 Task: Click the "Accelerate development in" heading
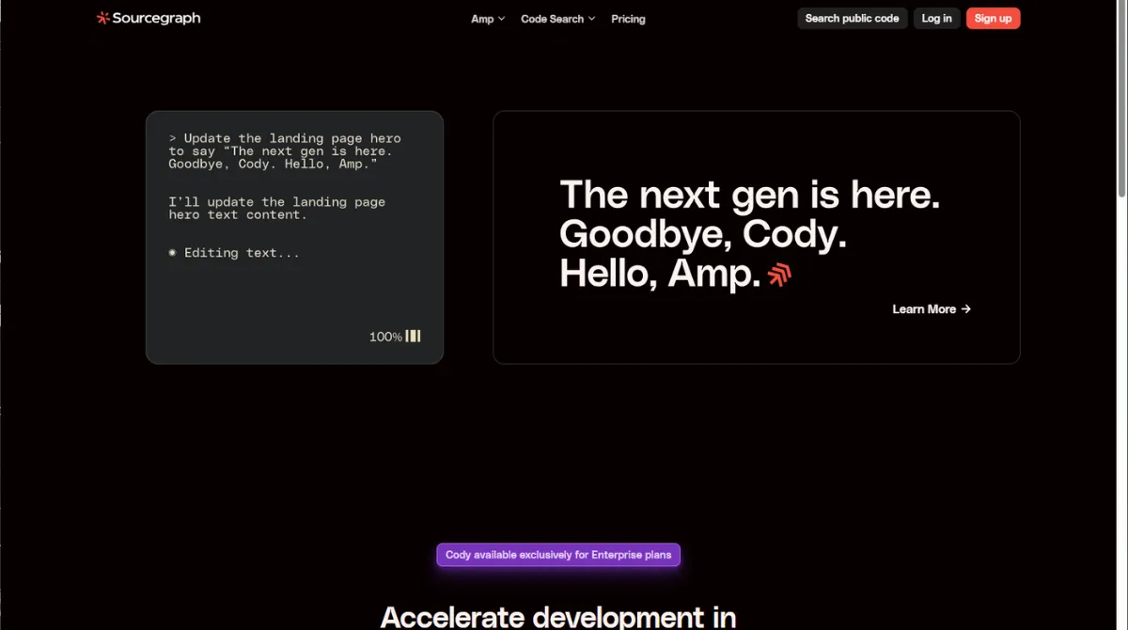(x=558, y=616)
